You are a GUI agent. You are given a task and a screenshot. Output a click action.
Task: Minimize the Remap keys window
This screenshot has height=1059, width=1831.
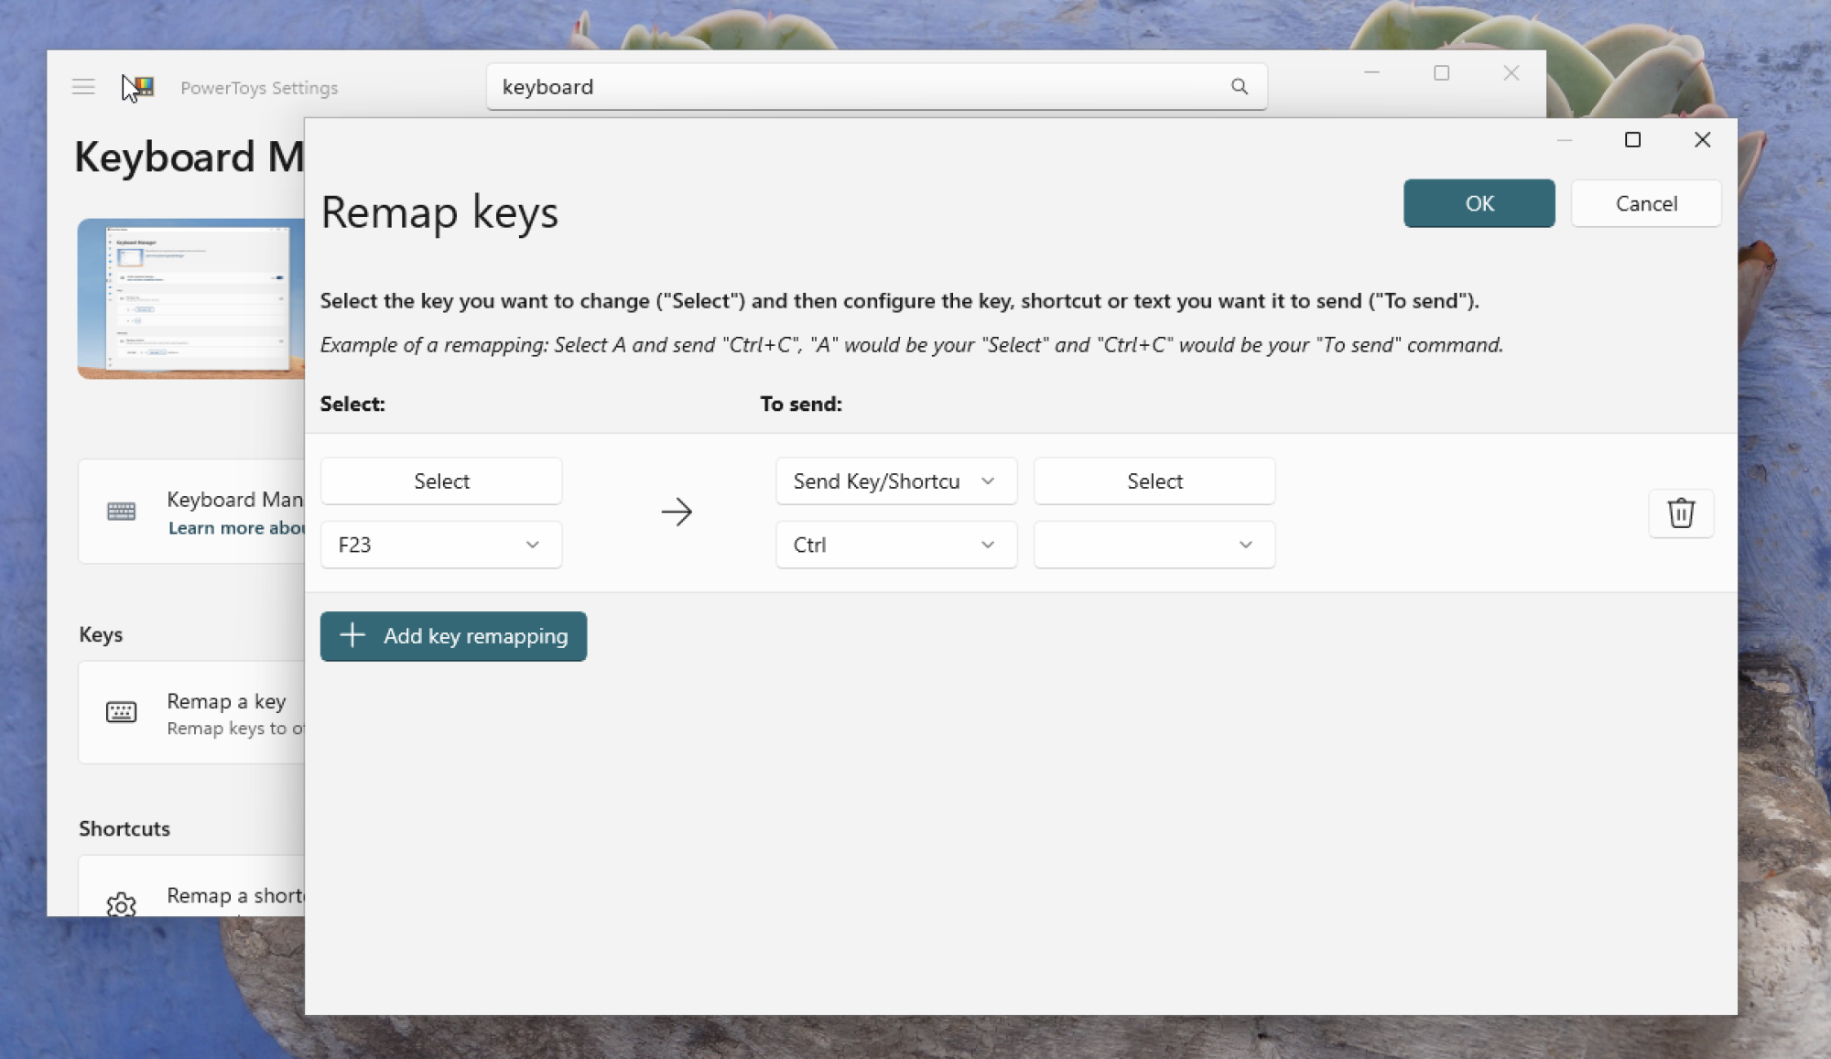pyautogui.click(x=1564, y=139)
